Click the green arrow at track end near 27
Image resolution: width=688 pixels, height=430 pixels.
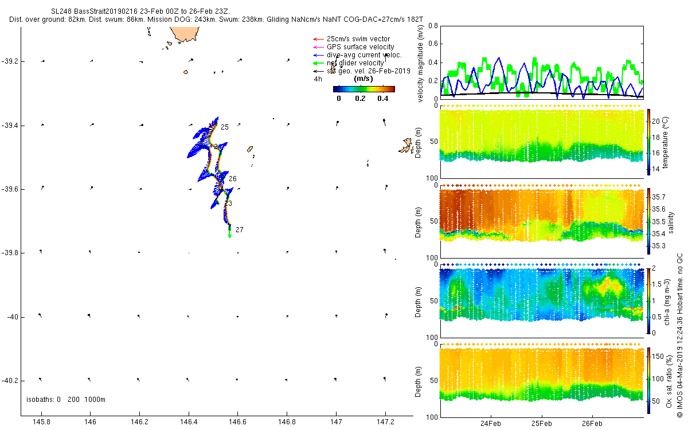click(230, 232)
